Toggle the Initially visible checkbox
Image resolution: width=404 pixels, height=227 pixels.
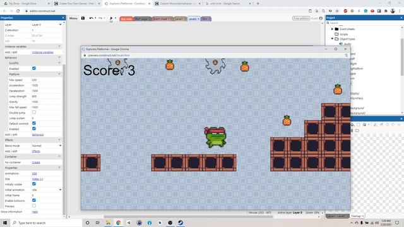coord(33,184)
